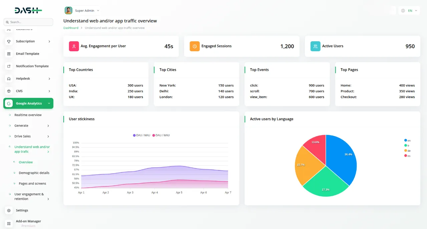
Task: Click the Notification Template icon
Action: point(9,66)
